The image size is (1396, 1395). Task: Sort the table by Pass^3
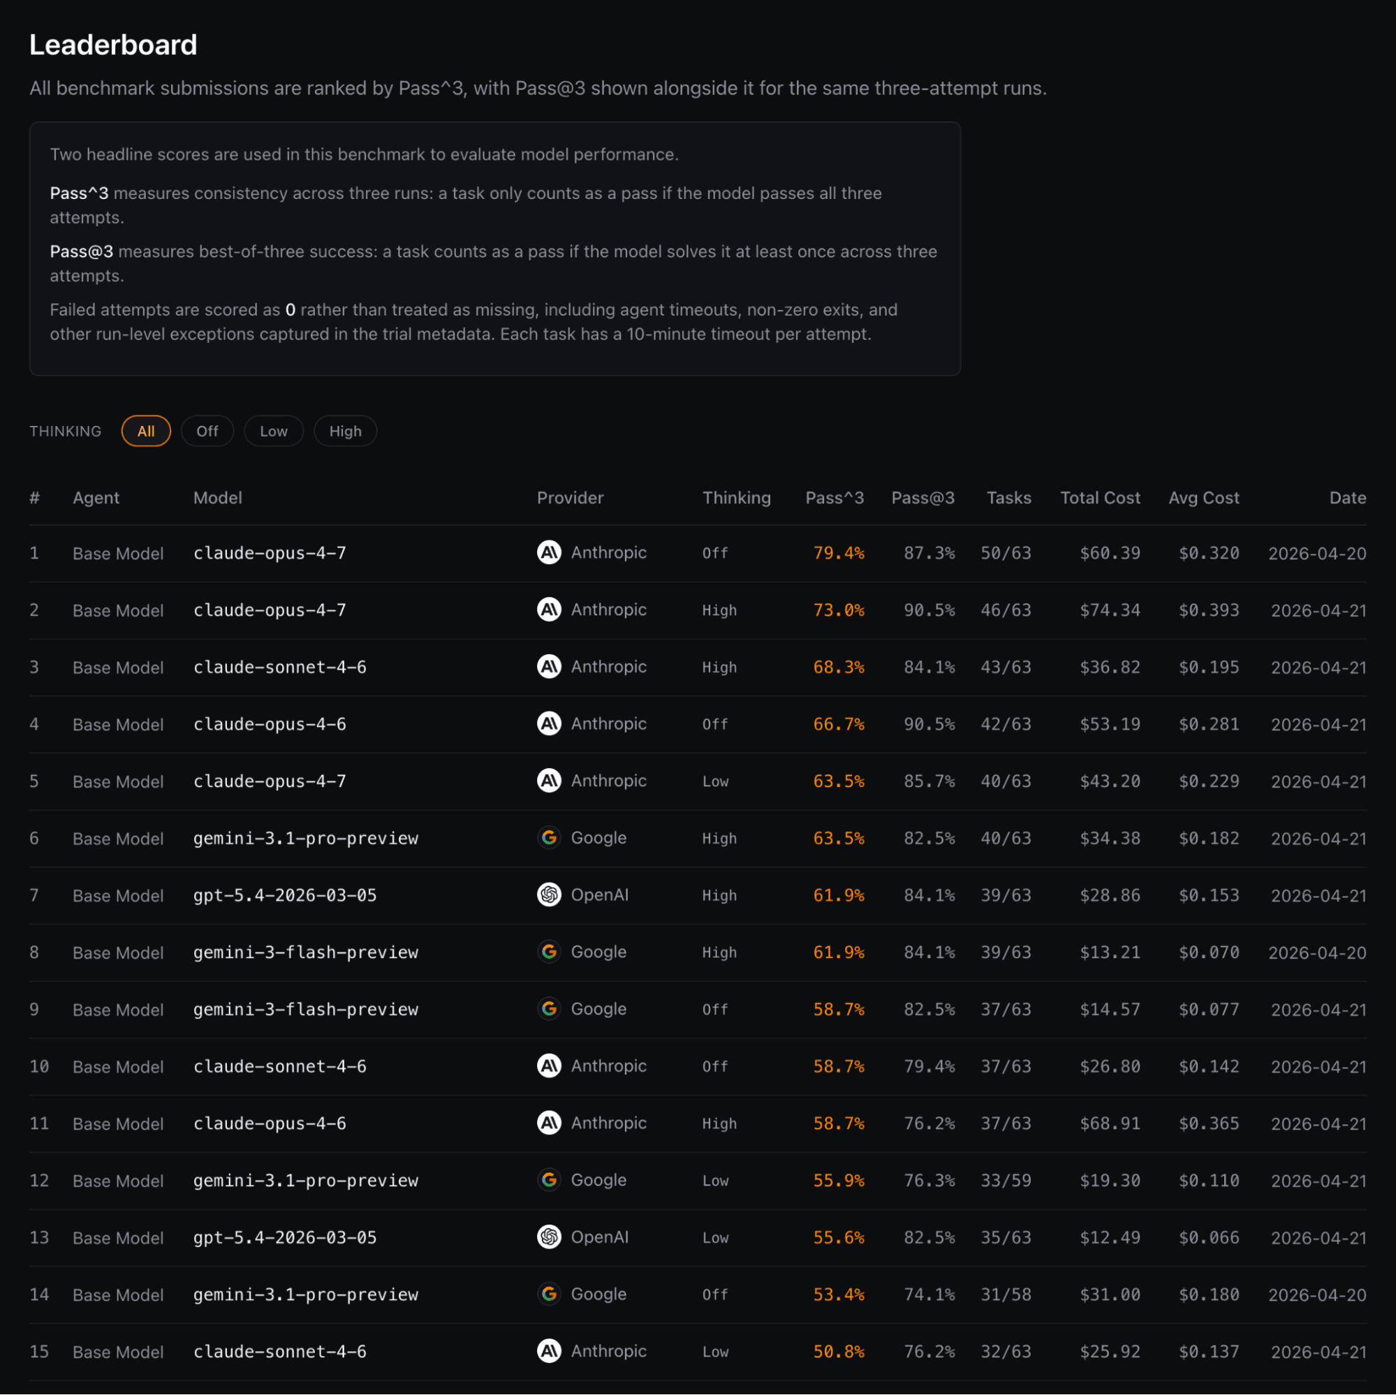[835, 498]
